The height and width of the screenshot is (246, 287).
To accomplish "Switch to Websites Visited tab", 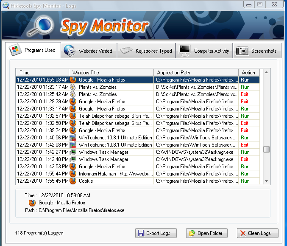I will (x=89, y=51).
